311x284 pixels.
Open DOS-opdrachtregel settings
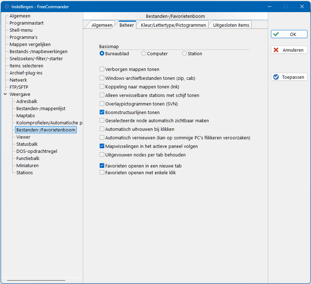(37, 151)
